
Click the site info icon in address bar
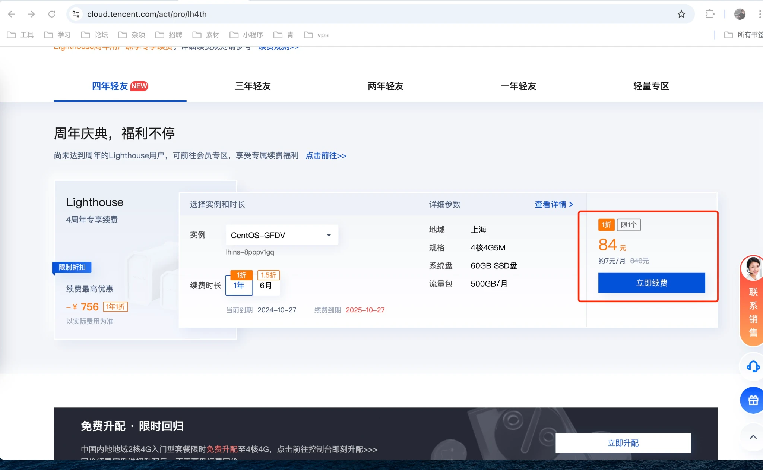(76, 14)
